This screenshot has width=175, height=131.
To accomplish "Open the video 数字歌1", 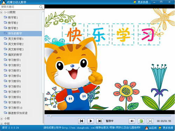I will point(13,17).
